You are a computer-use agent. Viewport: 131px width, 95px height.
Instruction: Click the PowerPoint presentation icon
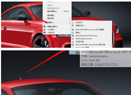coord(73,45)
